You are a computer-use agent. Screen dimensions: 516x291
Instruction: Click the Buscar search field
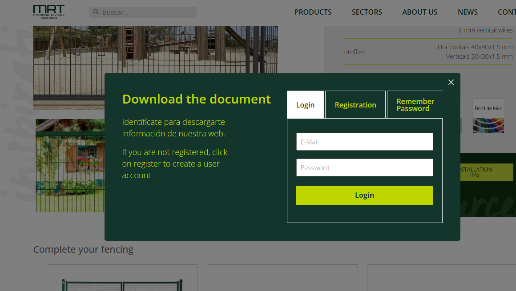click(x=143, y=12)
